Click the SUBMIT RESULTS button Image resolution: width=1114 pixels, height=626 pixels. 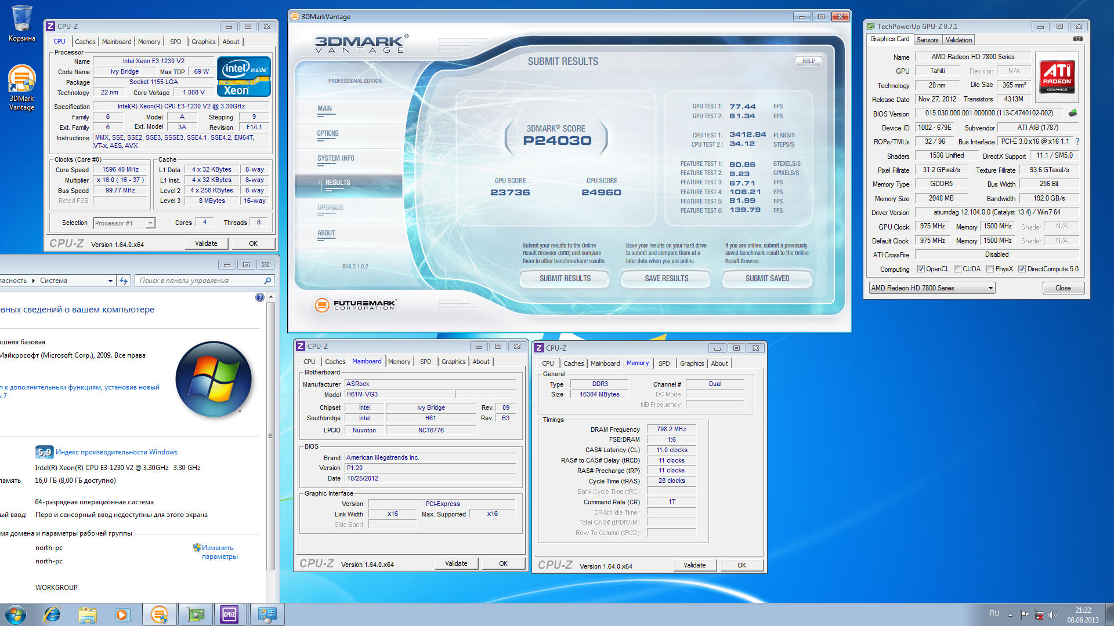click(565, 279)
